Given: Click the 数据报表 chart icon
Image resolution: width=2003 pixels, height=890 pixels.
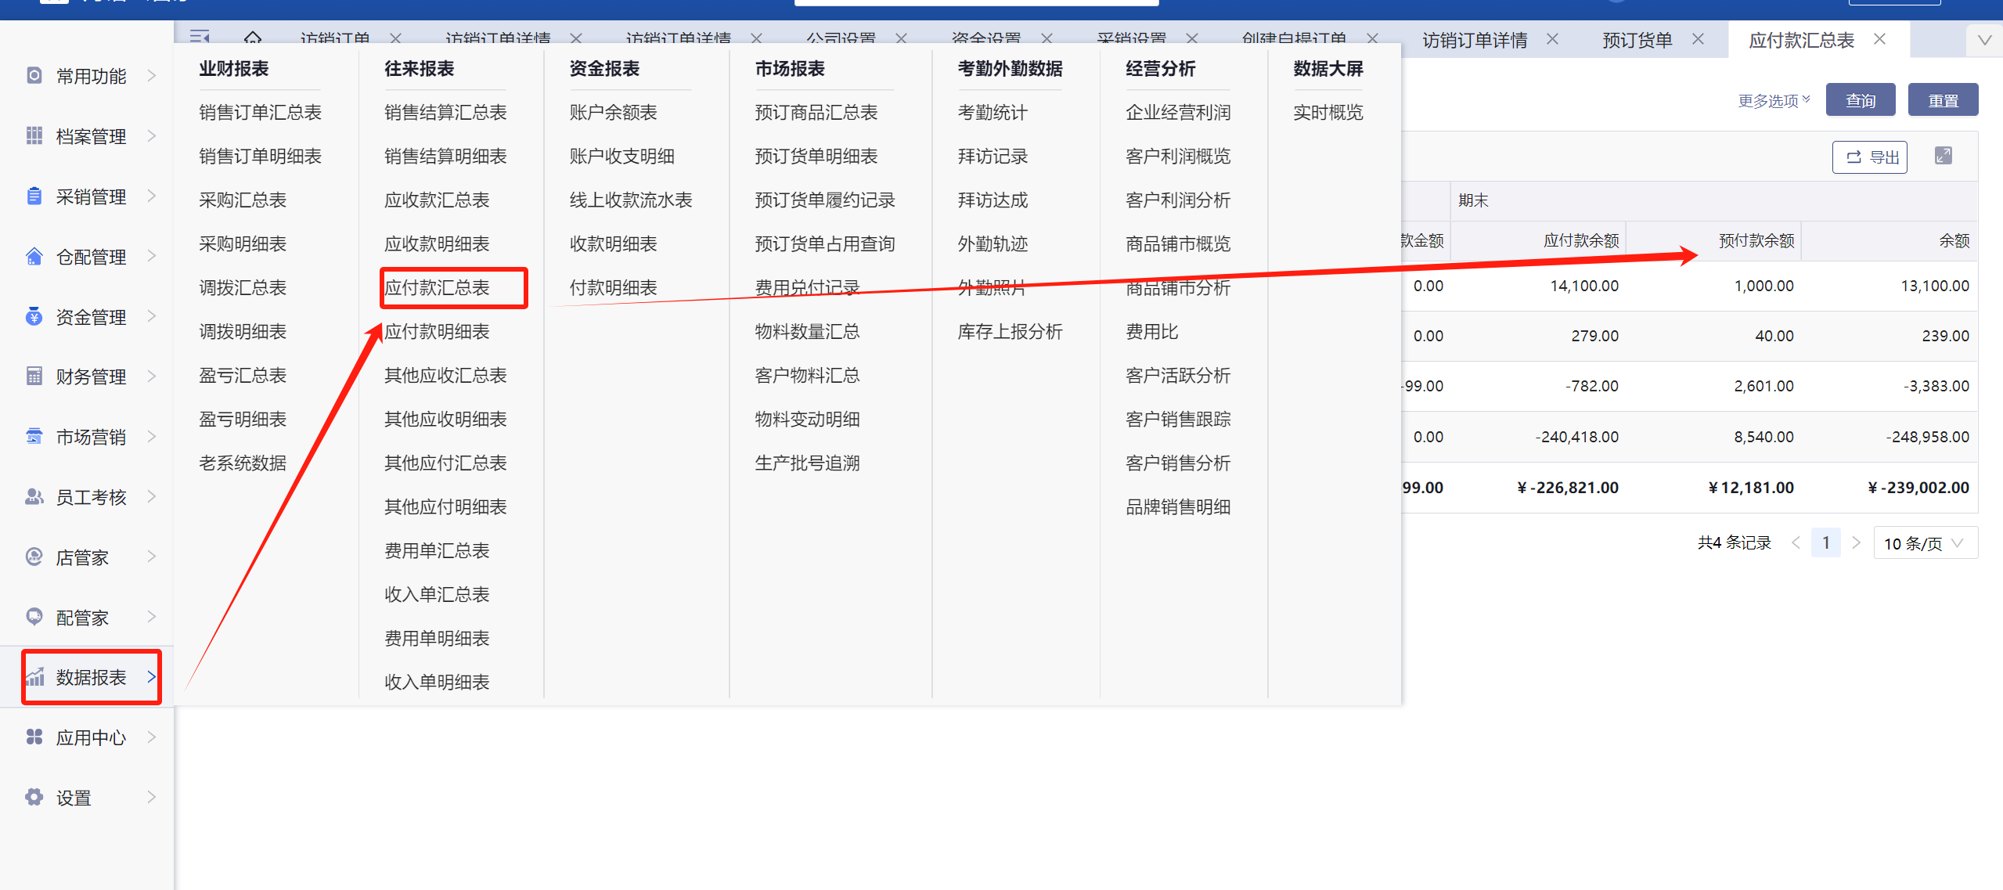Looking at the screenshot, I should (34, 677).
